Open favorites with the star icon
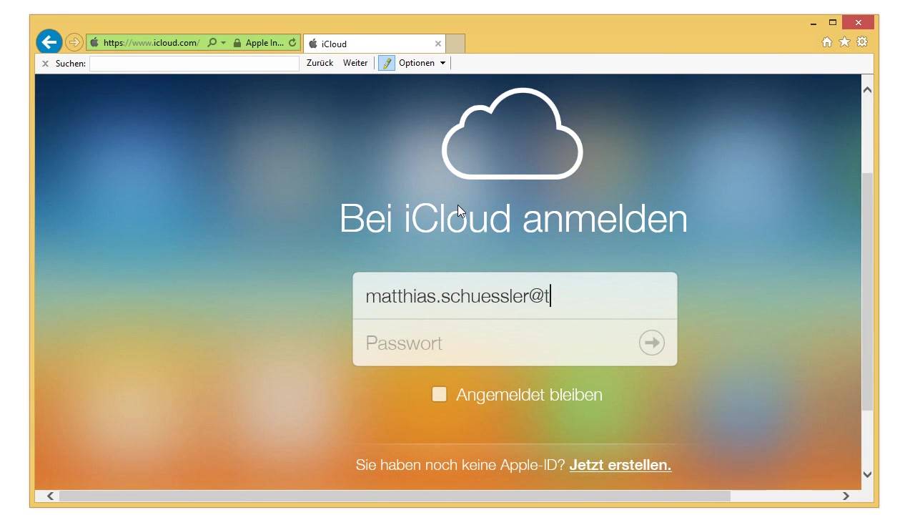Viewport: 915px width, 515px height. pyautogui.click(x=844, y=42)
